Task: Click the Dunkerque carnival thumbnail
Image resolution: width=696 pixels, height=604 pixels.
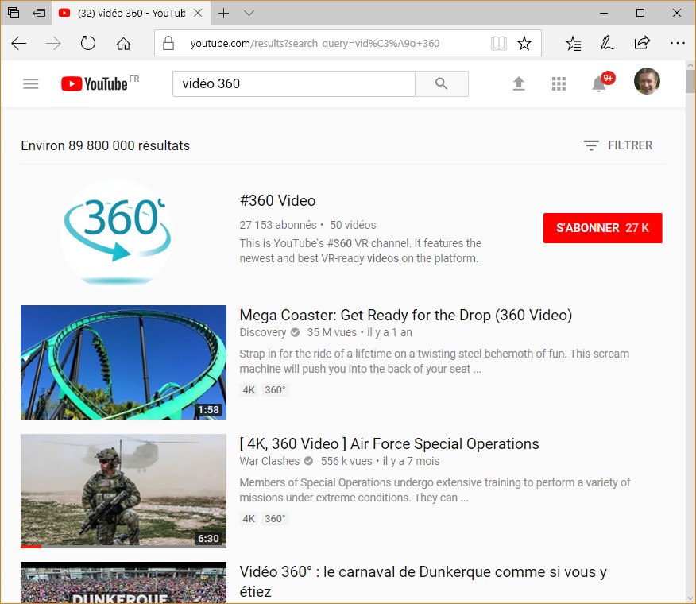Action: point(123,583)
